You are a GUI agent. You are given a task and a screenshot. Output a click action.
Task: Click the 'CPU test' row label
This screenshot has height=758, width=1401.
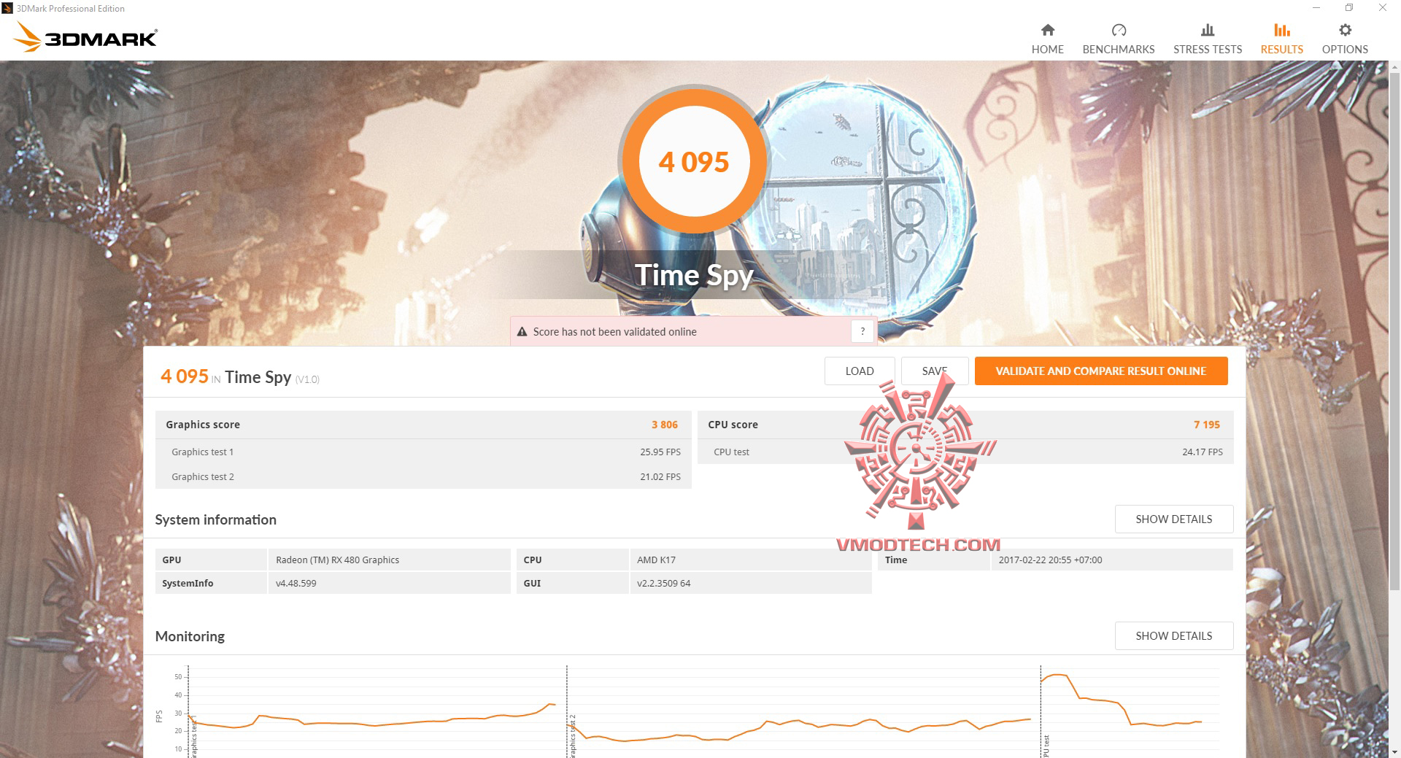click(x=731, y=452)
